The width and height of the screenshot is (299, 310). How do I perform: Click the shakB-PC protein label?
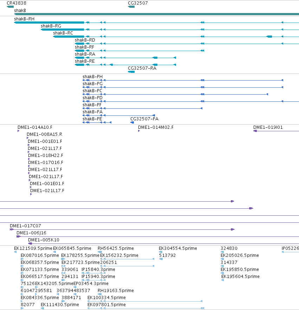[x=92, y=91]
